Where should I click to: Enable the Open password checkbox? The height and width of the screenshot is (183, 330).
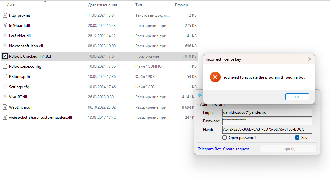[224, 137]
